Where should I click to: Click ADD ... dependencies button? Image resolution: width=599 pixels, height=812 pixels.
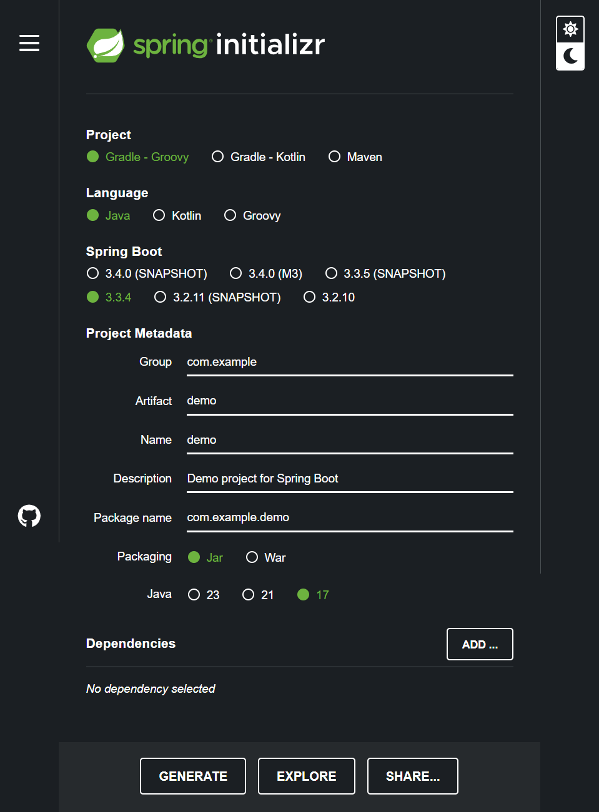tap(480, 644)
